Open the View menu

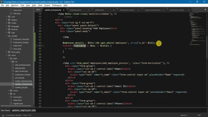click(x=28, y=5)
